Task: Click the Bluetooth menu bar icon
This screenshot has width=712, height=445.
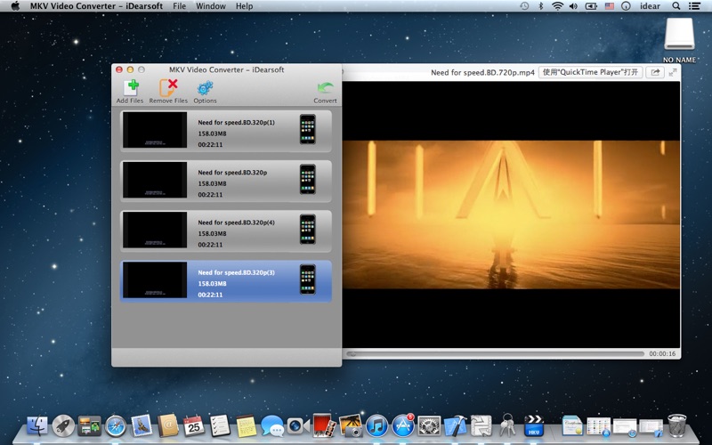Action: [x=540, y=6]
